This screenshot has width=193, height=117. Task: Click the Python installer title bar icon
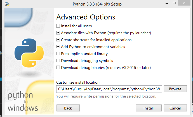7,4
